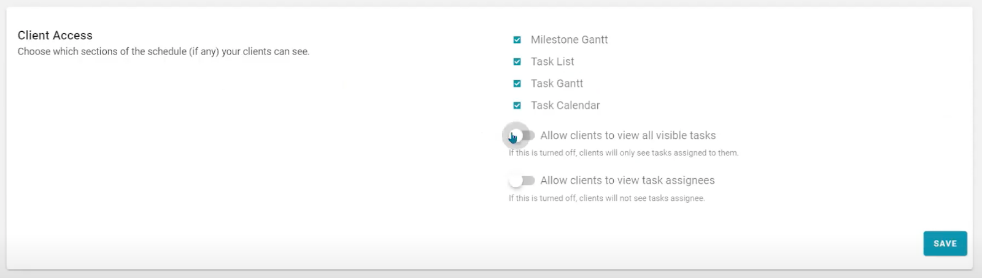The height and width of the screenshot is (278, 982).
Task: Click the SAVE button
Action: 945,244
